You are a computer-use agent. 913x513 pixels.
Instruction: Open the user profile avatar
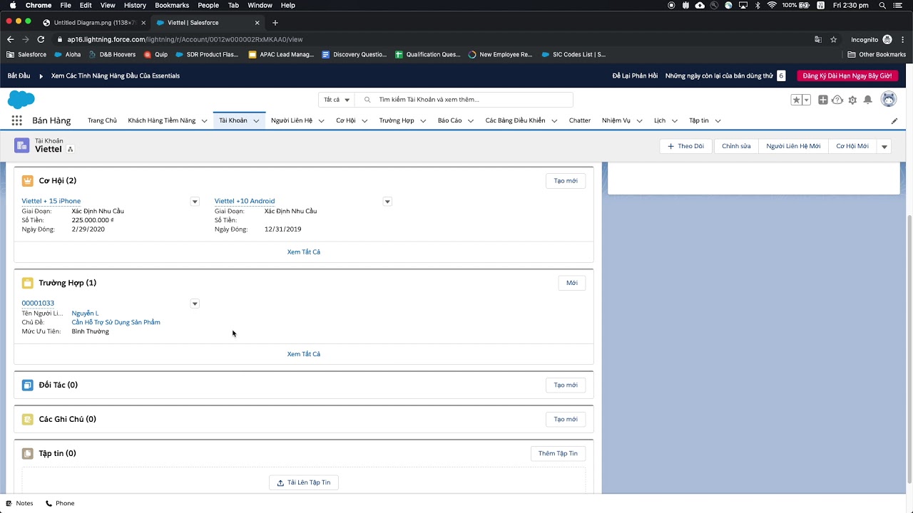click(x=888, y=100)
